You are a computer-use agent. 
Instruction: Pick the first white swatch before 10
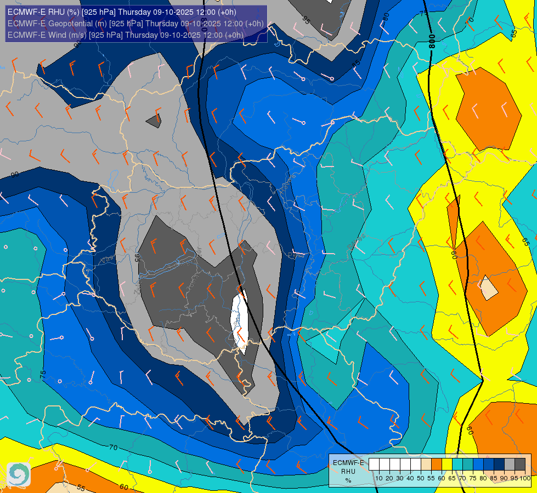pos(374,465)
